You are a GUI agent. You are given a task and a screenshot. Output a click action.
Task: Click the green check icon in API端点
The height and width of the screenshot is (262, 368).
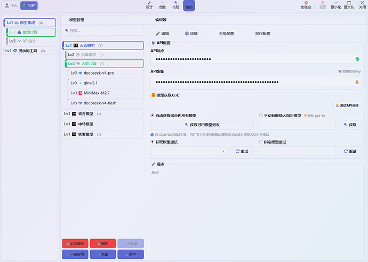coord(357,59)
